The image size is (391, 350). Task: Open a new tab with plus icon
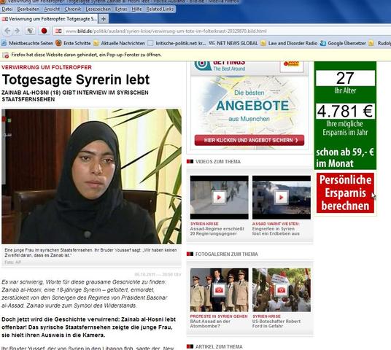pos(104,19)
